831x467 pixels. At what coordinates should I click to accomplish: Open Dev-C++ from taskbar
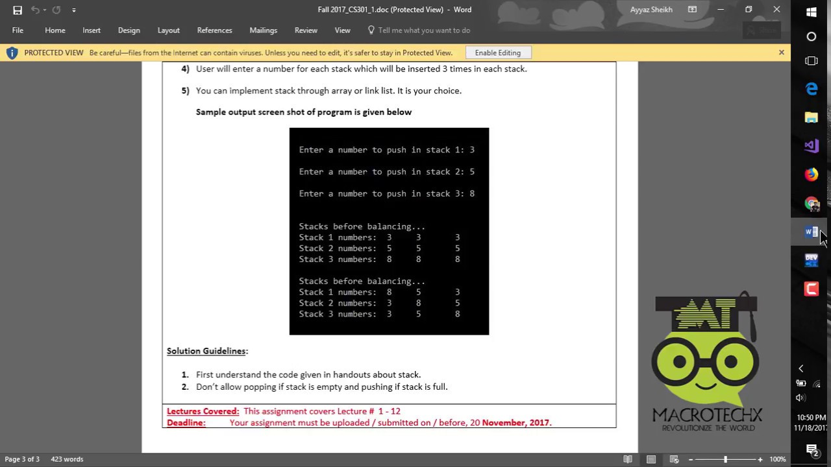(812, 260)
